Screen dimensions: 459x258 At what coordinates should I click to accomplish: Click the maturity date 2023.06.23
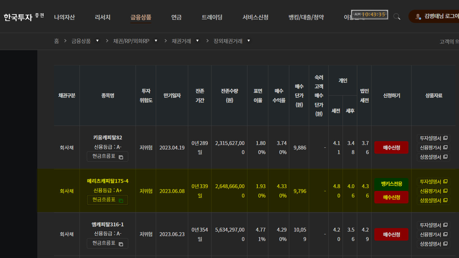(x=172, y=234)
